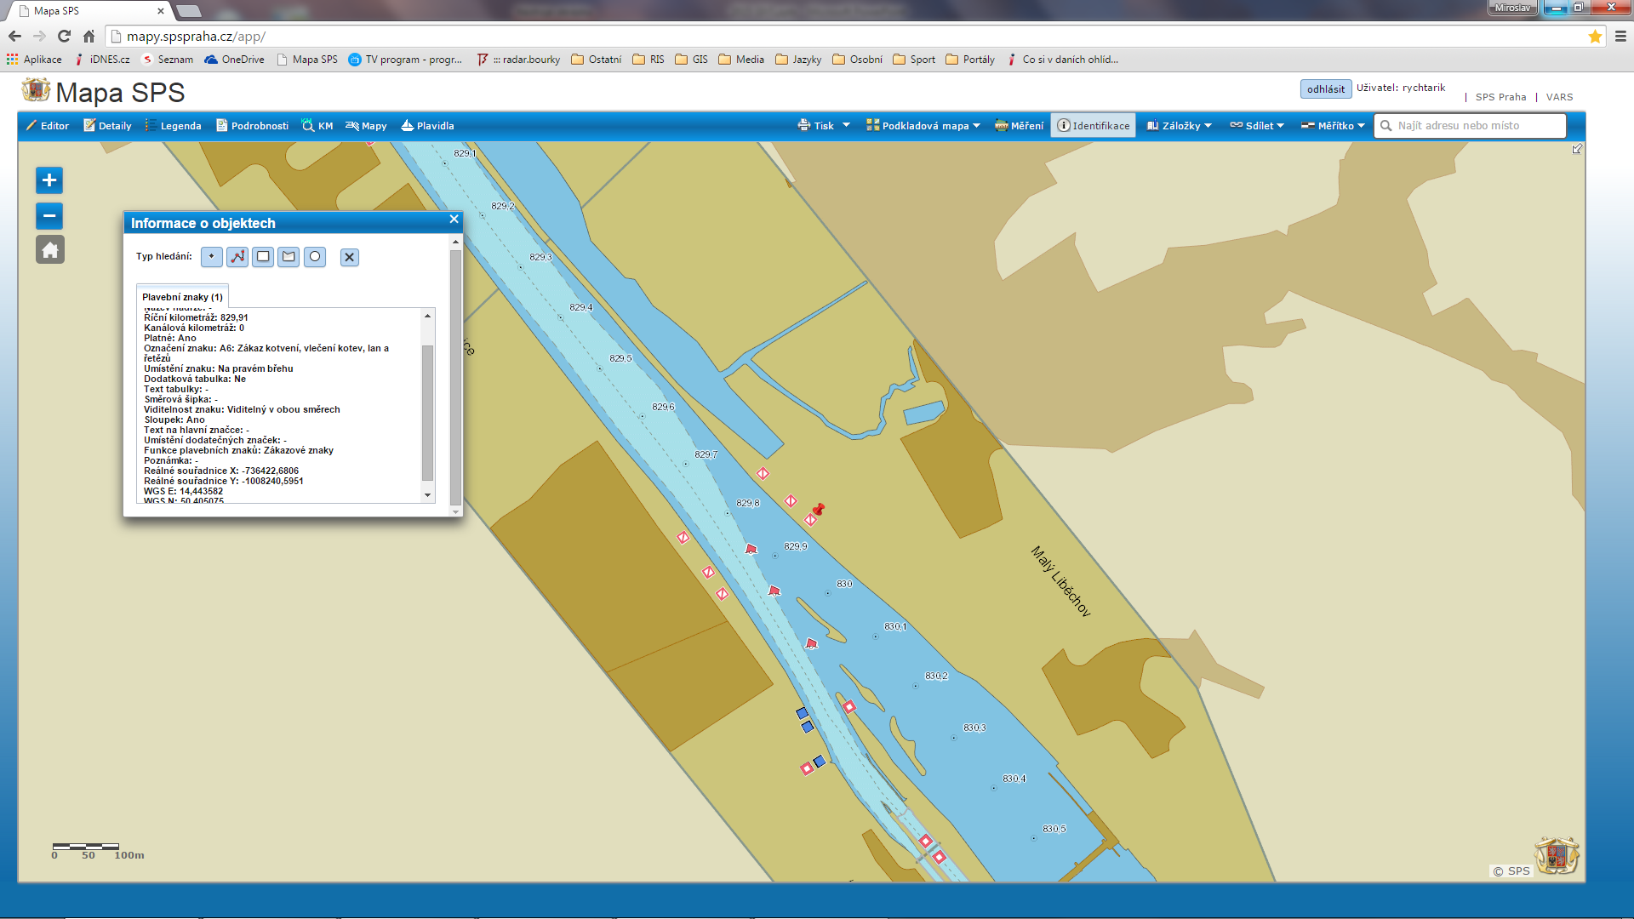Viewport: 1634px width, 919px height.
Task: Switch to Plavební znaky (1) tab
Action: pos(182,296)
